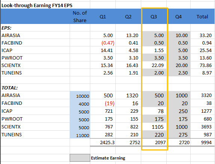Image resolution: width=215 pixels, height=164 pixels.
Task: Click TUNEINS share count 11000
Action: pyautogui.click(x=82, y=136)
